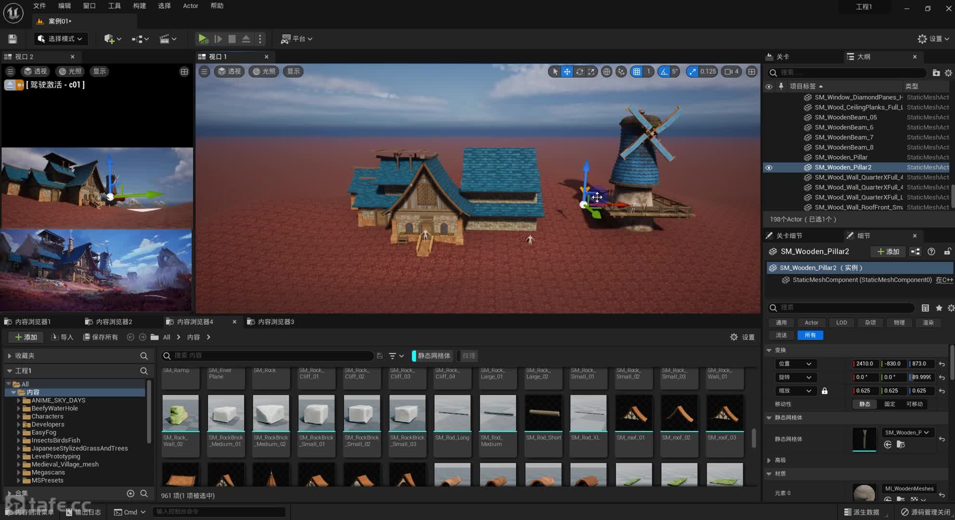955x520 pixels.
Task: Open the 文件 menu
Action: pyautogui.click(x=39, y=6)
